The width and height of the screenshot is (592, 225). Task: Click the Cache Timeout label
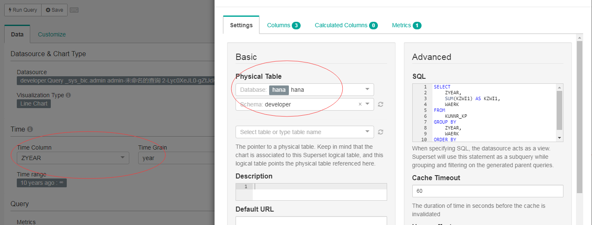[x=436, y=178]
